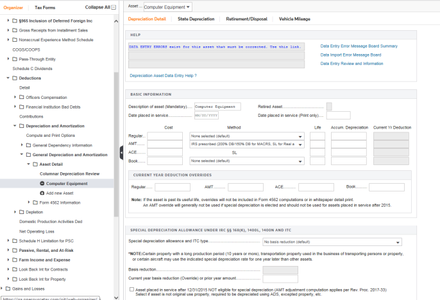Open the Tax Forms tab
The image size is (440, 300).
(44, 7)
